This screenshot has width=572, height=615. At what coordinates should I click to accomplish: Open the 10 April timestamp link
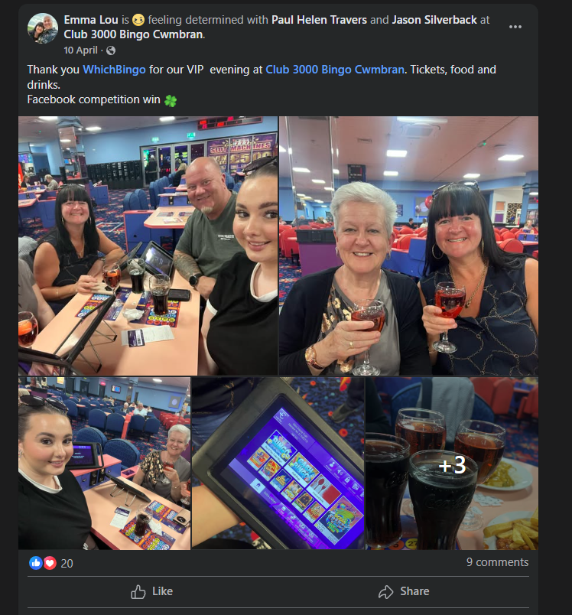[x=81, y=50]
